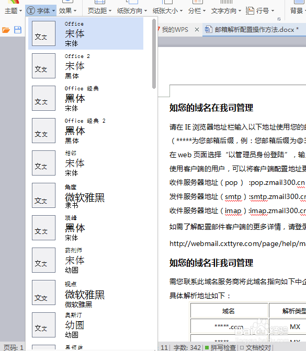Click the heading 如您的域名在我司管理
Screen dimensions: 306x351
[x=211, y=108]
